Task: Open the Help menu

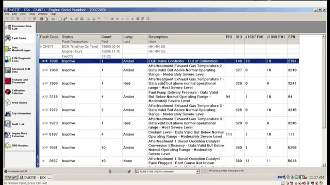Action: click(x=53, y=14)
